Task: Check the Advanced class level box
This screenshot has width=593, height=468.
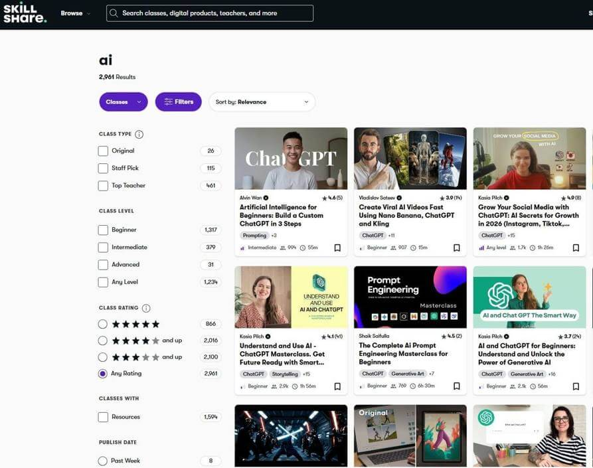Action: [x=103, y=265]
